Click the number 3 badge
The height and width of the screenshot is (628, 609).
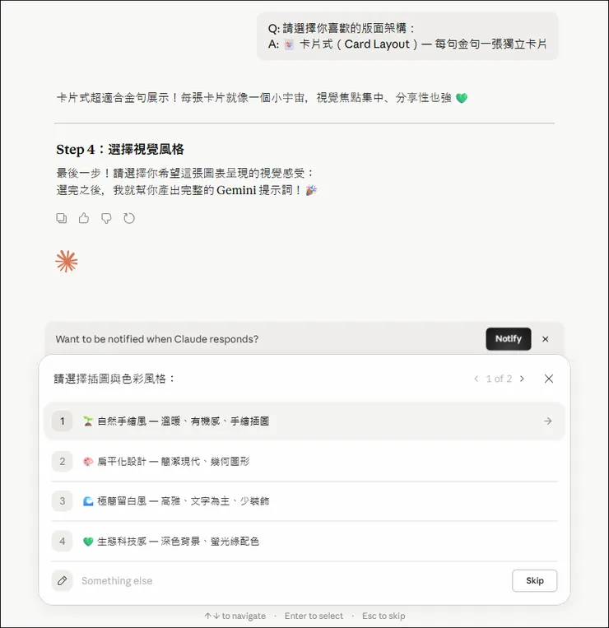pos(62,500)
